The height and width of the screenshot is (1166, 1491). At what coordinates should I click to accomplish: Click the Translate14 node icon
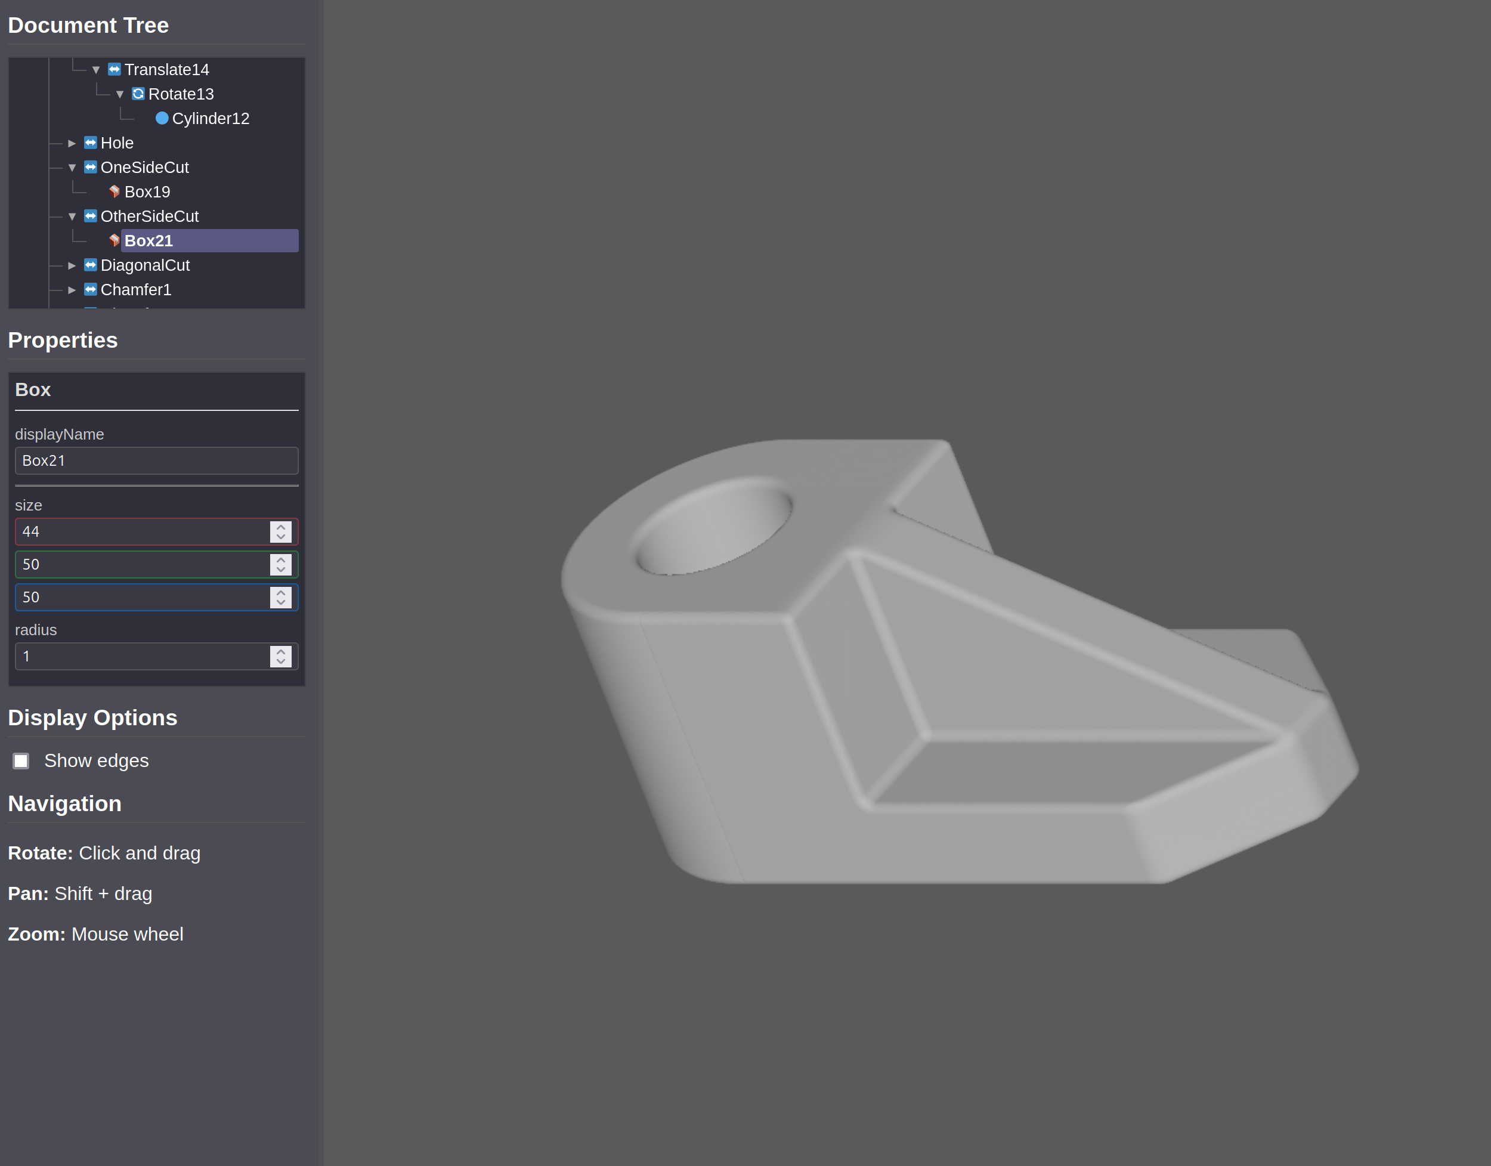[x=114, y=70]
